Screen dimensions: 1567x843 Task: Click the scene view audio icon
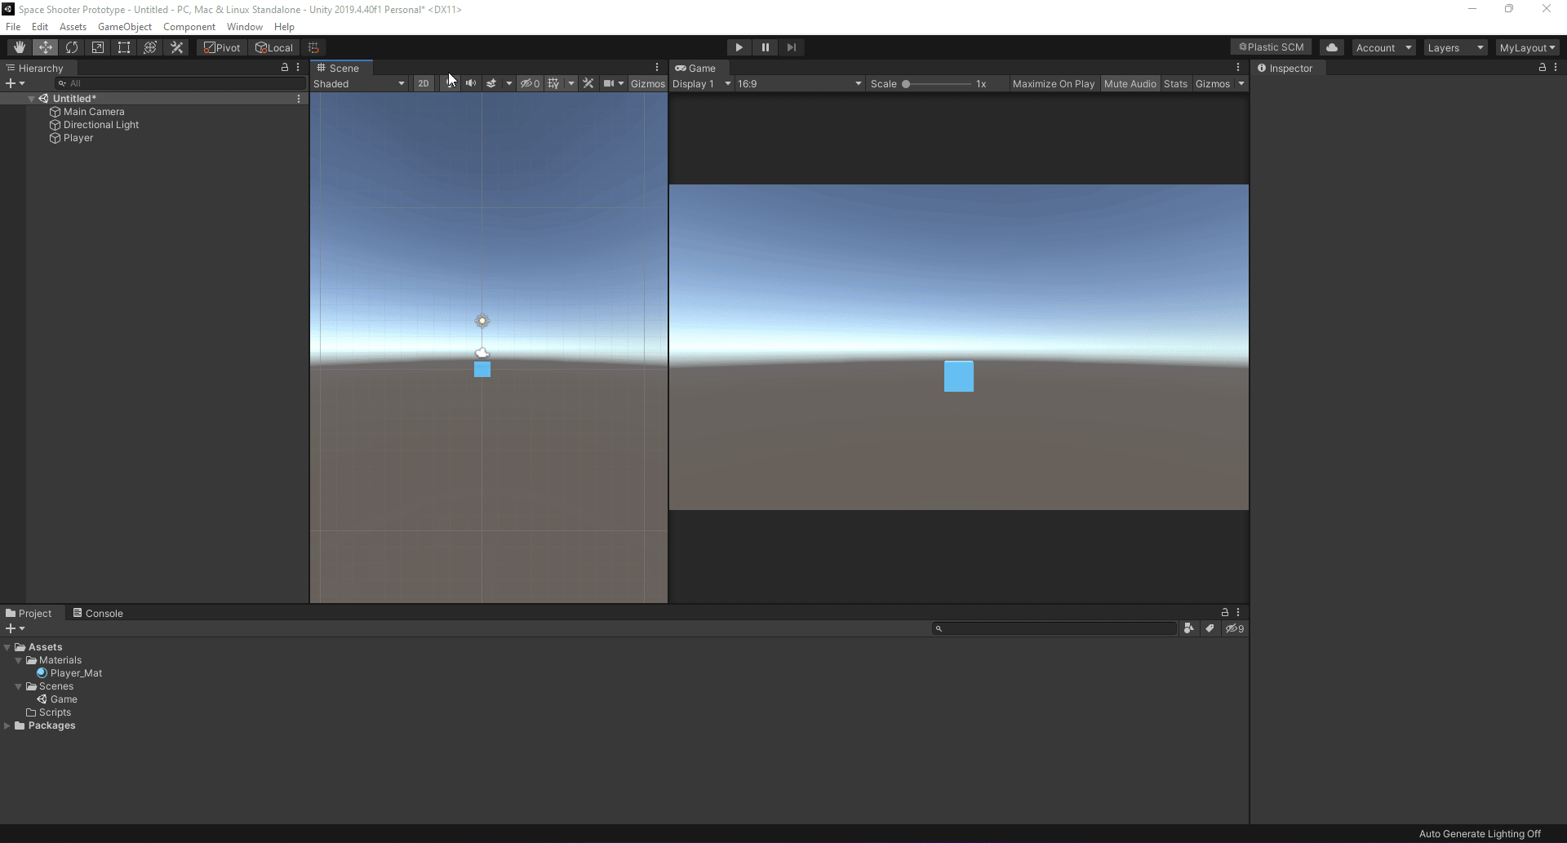(x=470, y=83)
